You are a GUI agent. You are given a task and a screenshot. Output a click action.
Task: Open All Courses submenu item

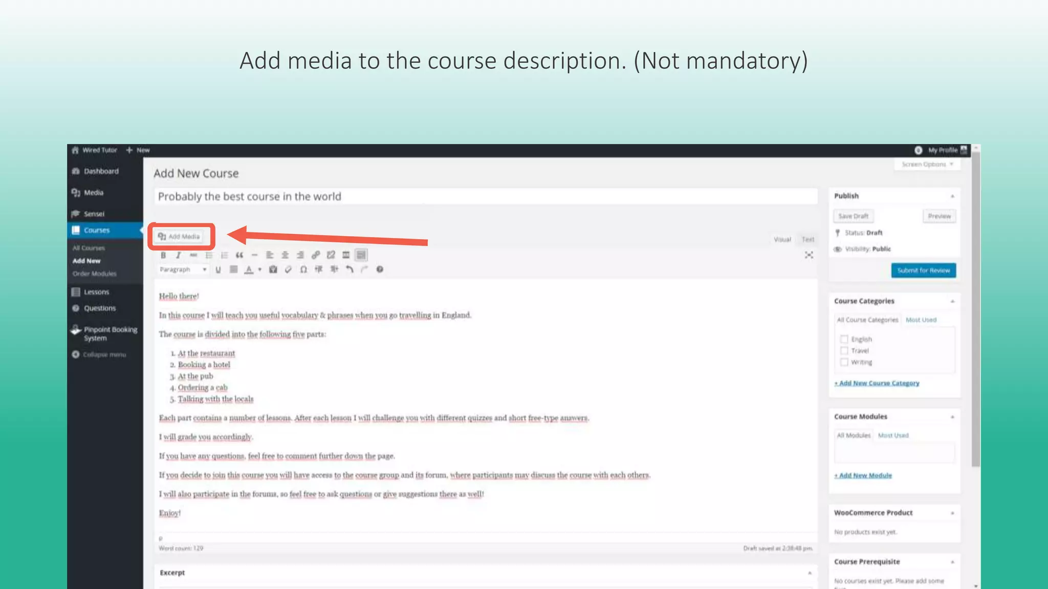(x=89, y=248)
